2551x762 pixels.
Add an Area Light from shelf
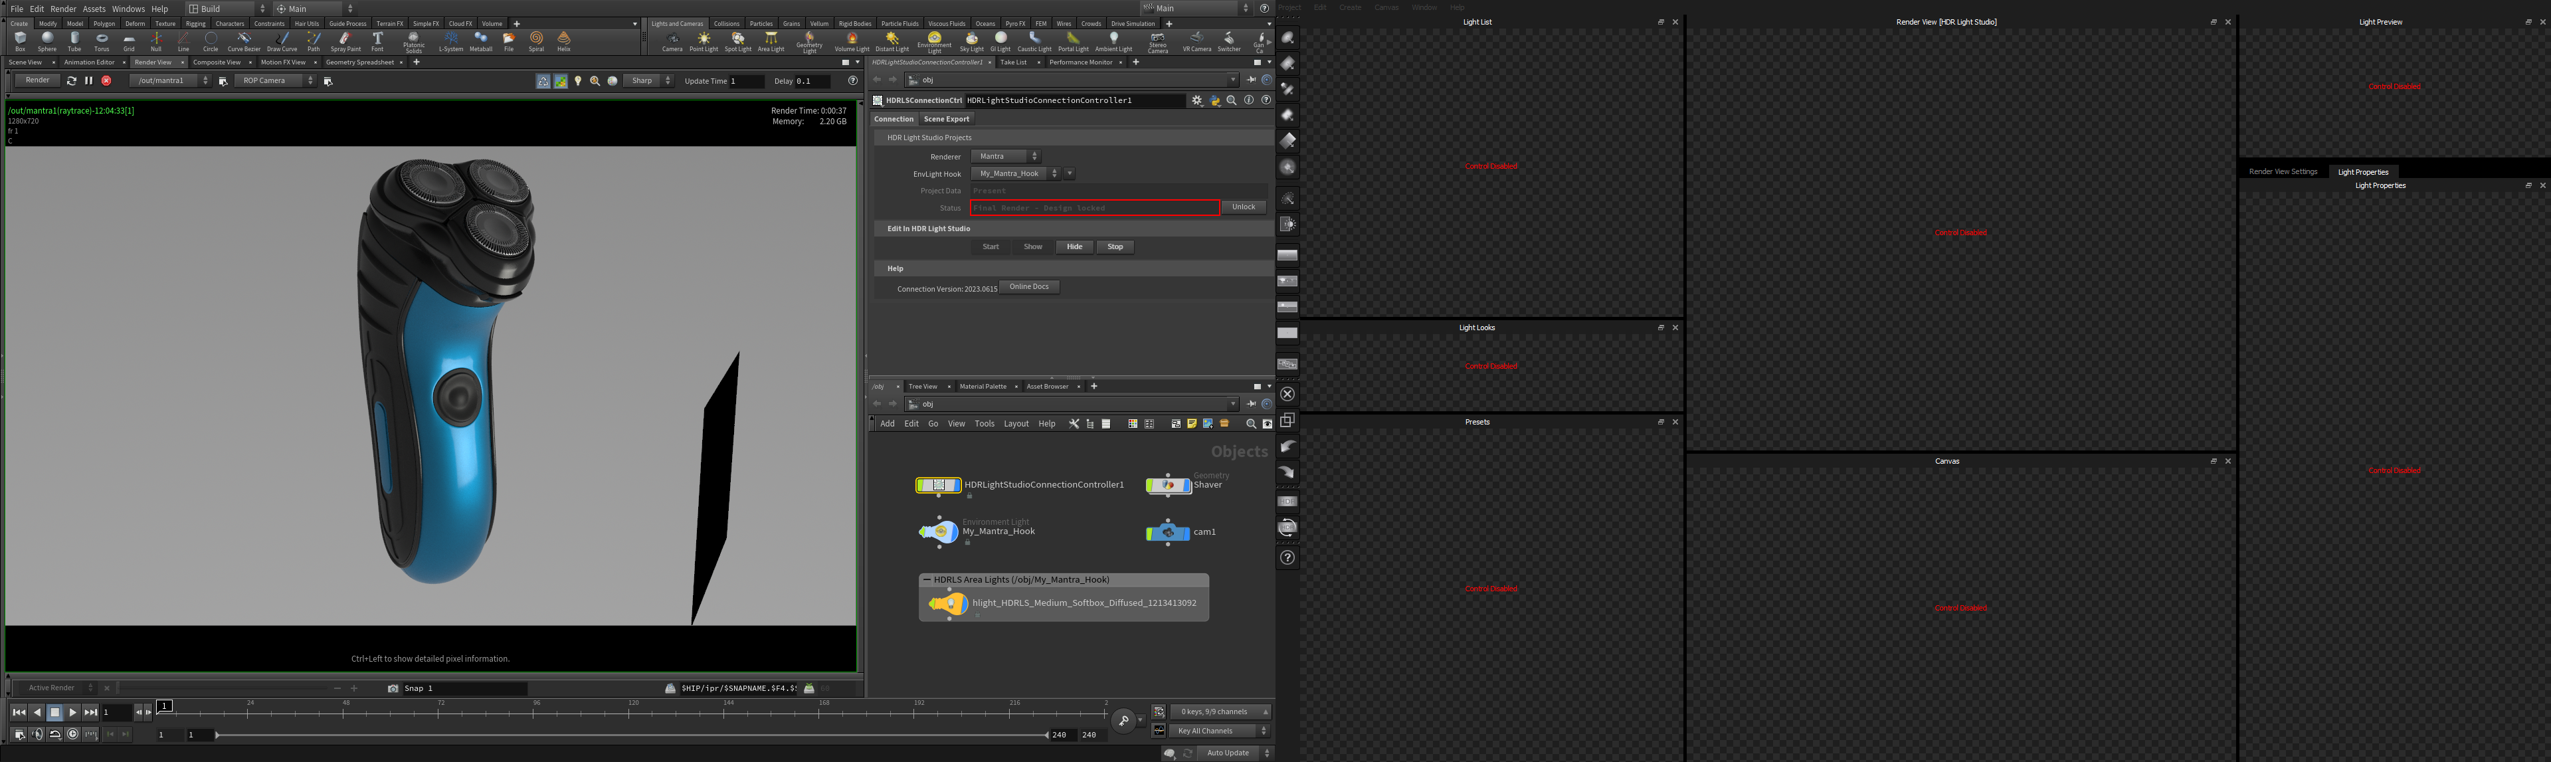tap(771, 42)
